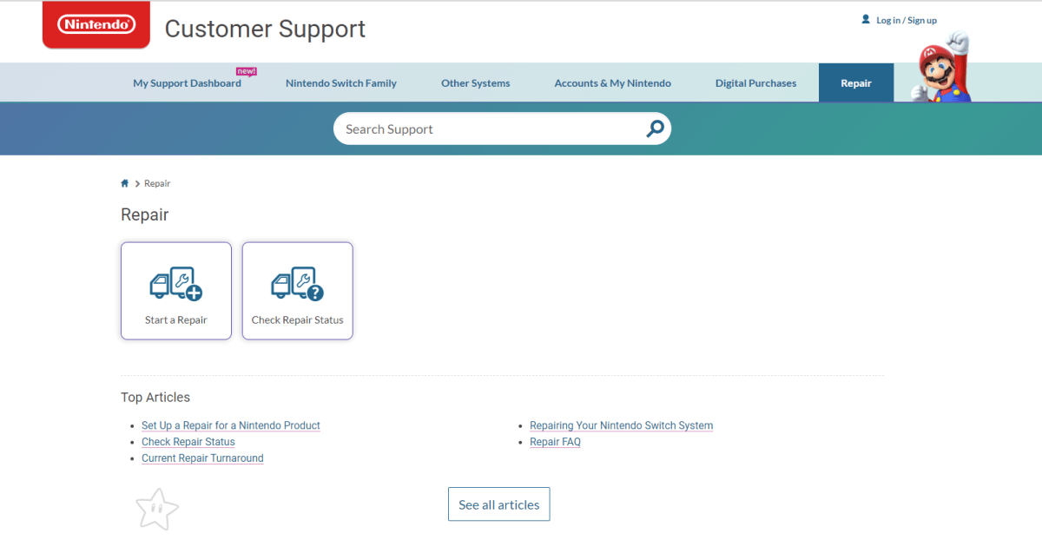Open Digital Purchases section

click(x=755, y=83)
